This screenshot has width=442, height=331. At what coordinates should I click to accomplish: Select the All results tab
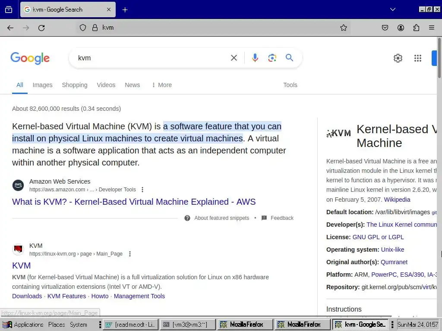click(20, 85)
